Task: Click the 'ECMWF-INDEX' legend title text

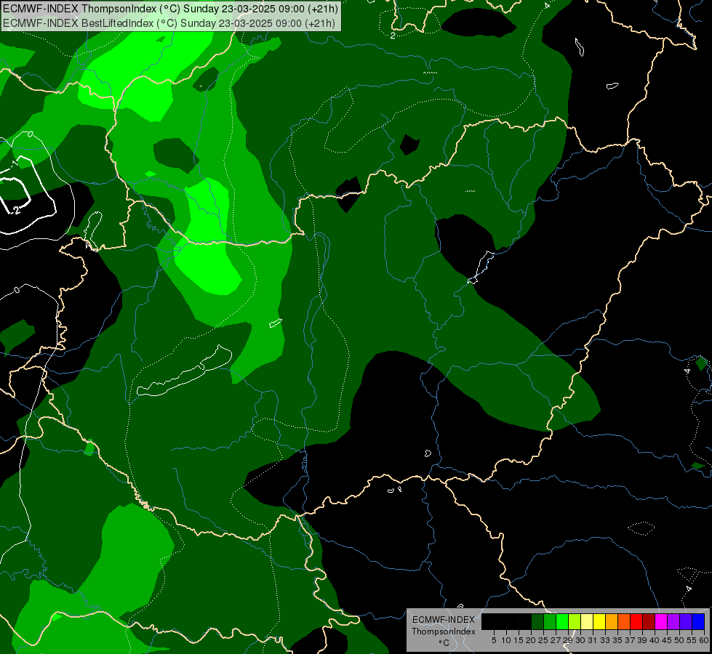Action: [444, 620]
